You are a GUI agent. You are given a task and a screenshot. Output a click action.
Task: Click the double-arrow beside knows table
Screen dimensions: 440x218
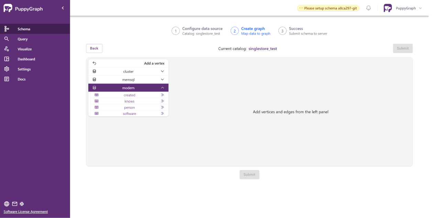pos(162,101)
